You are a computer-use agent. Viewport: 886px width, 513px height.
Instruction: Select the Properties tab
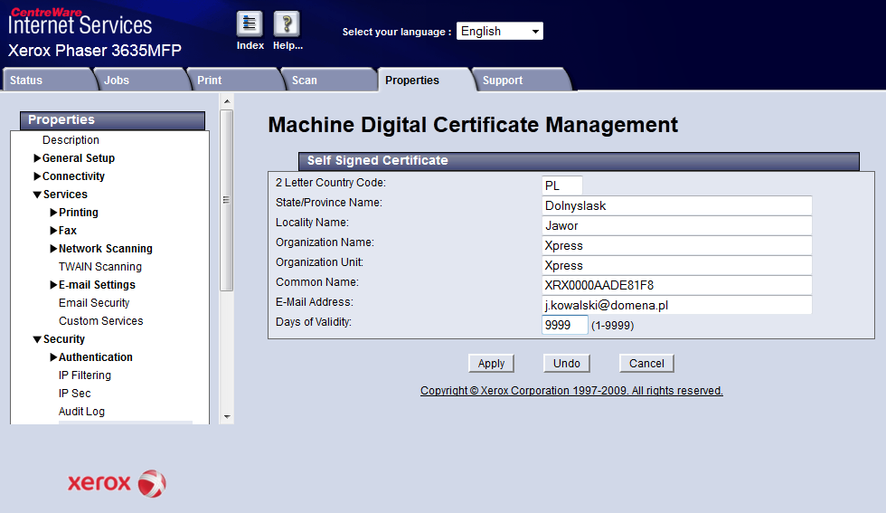[x=425, y=80]
